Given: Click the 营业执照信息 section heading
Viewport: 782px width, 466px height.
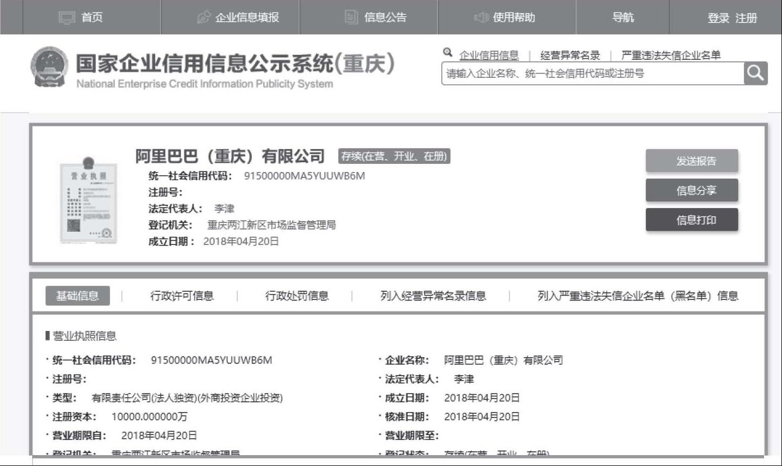Looking at the screenshot, I should coord(84,336).
